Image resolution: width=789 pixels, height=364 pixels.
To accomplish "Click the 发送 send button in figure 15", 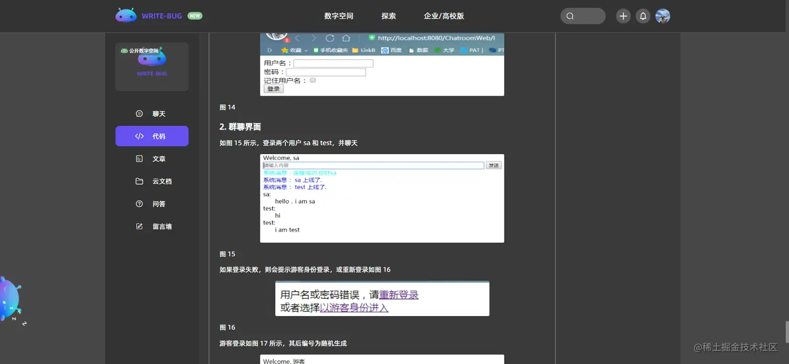I will (x=493, y=165).
